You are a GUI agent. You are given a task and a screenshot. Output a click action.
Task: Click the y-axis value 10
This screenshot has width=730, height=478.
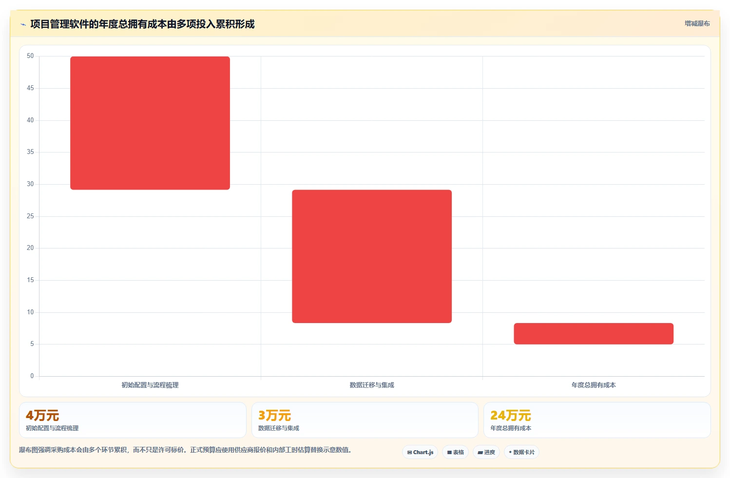(x=30, y=312)
